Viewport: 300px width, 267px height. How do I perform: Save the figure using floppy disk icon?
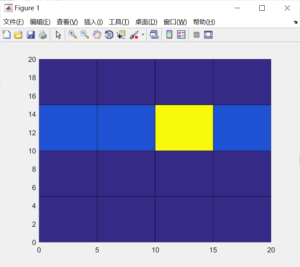(x=31, y=35)
